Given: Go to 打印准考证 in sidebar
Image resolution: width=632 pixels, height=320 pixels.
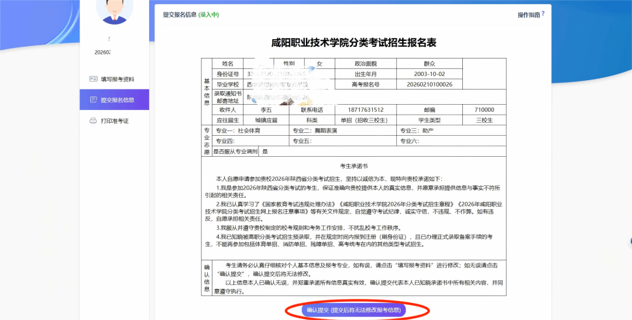Looking at the screenshot, I should point(115,121).
